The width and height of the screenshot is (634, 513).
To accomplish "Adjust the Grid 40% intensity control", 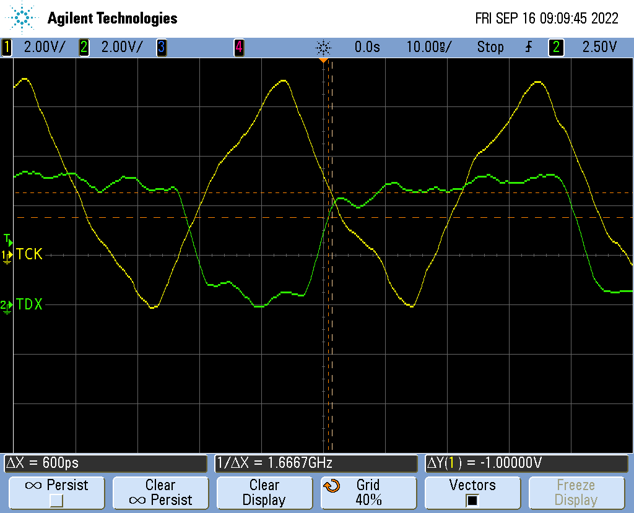I will click(368, 493).
